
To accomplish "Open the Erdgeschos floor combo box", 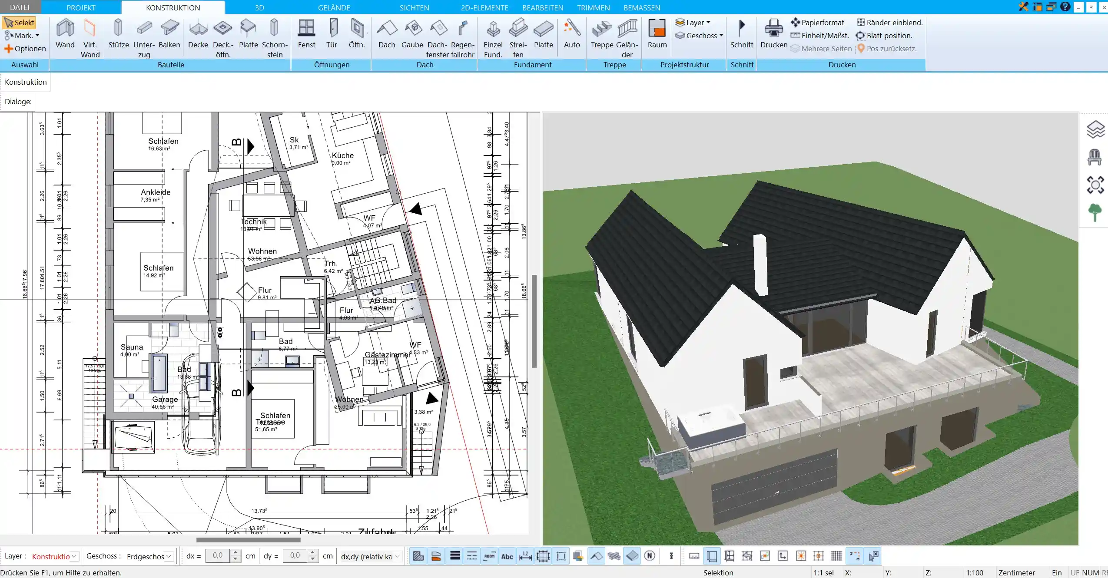I will tap(149, 556).
